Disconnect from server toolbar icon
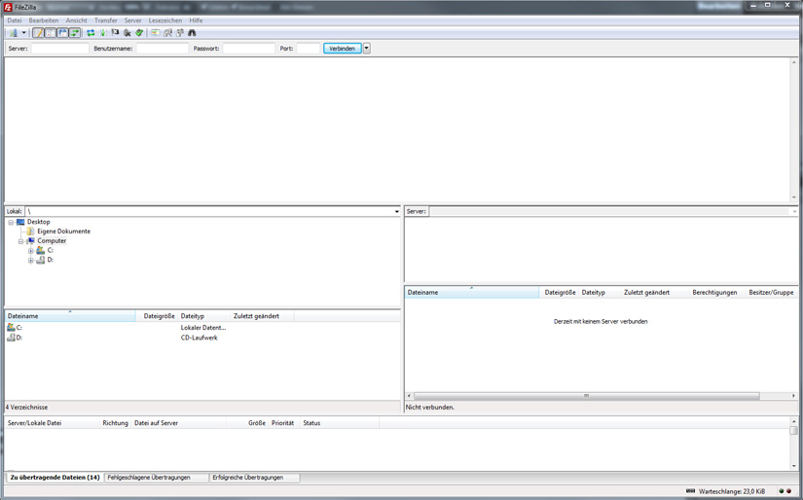 coord(127,33)
